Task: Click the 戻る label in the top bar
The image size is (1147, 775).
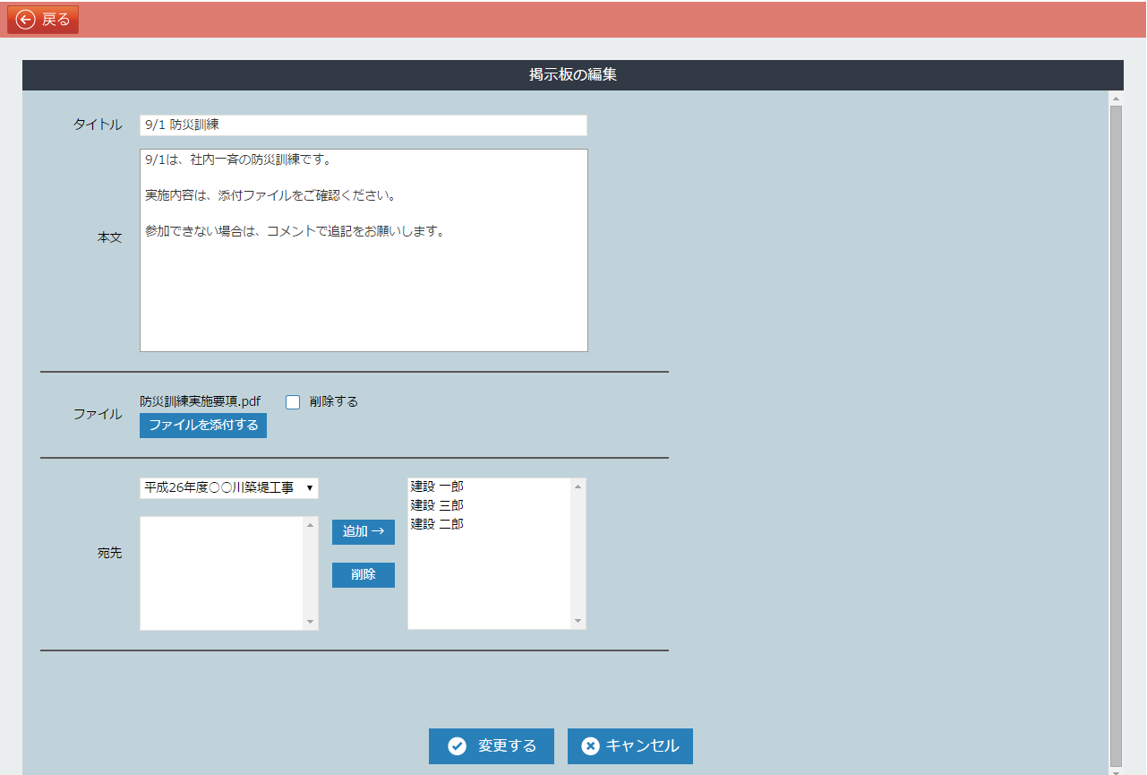Action: pyautogui.click(x=56, y=20)
